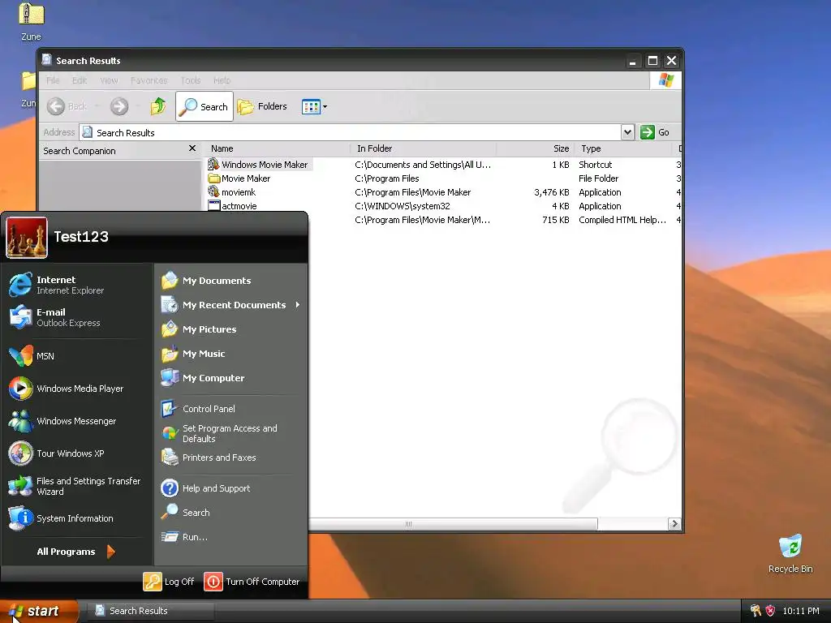The width and height of the screenshot is (831, 623).
Task: Click the security shield tray icon
Action: point(771,611)
